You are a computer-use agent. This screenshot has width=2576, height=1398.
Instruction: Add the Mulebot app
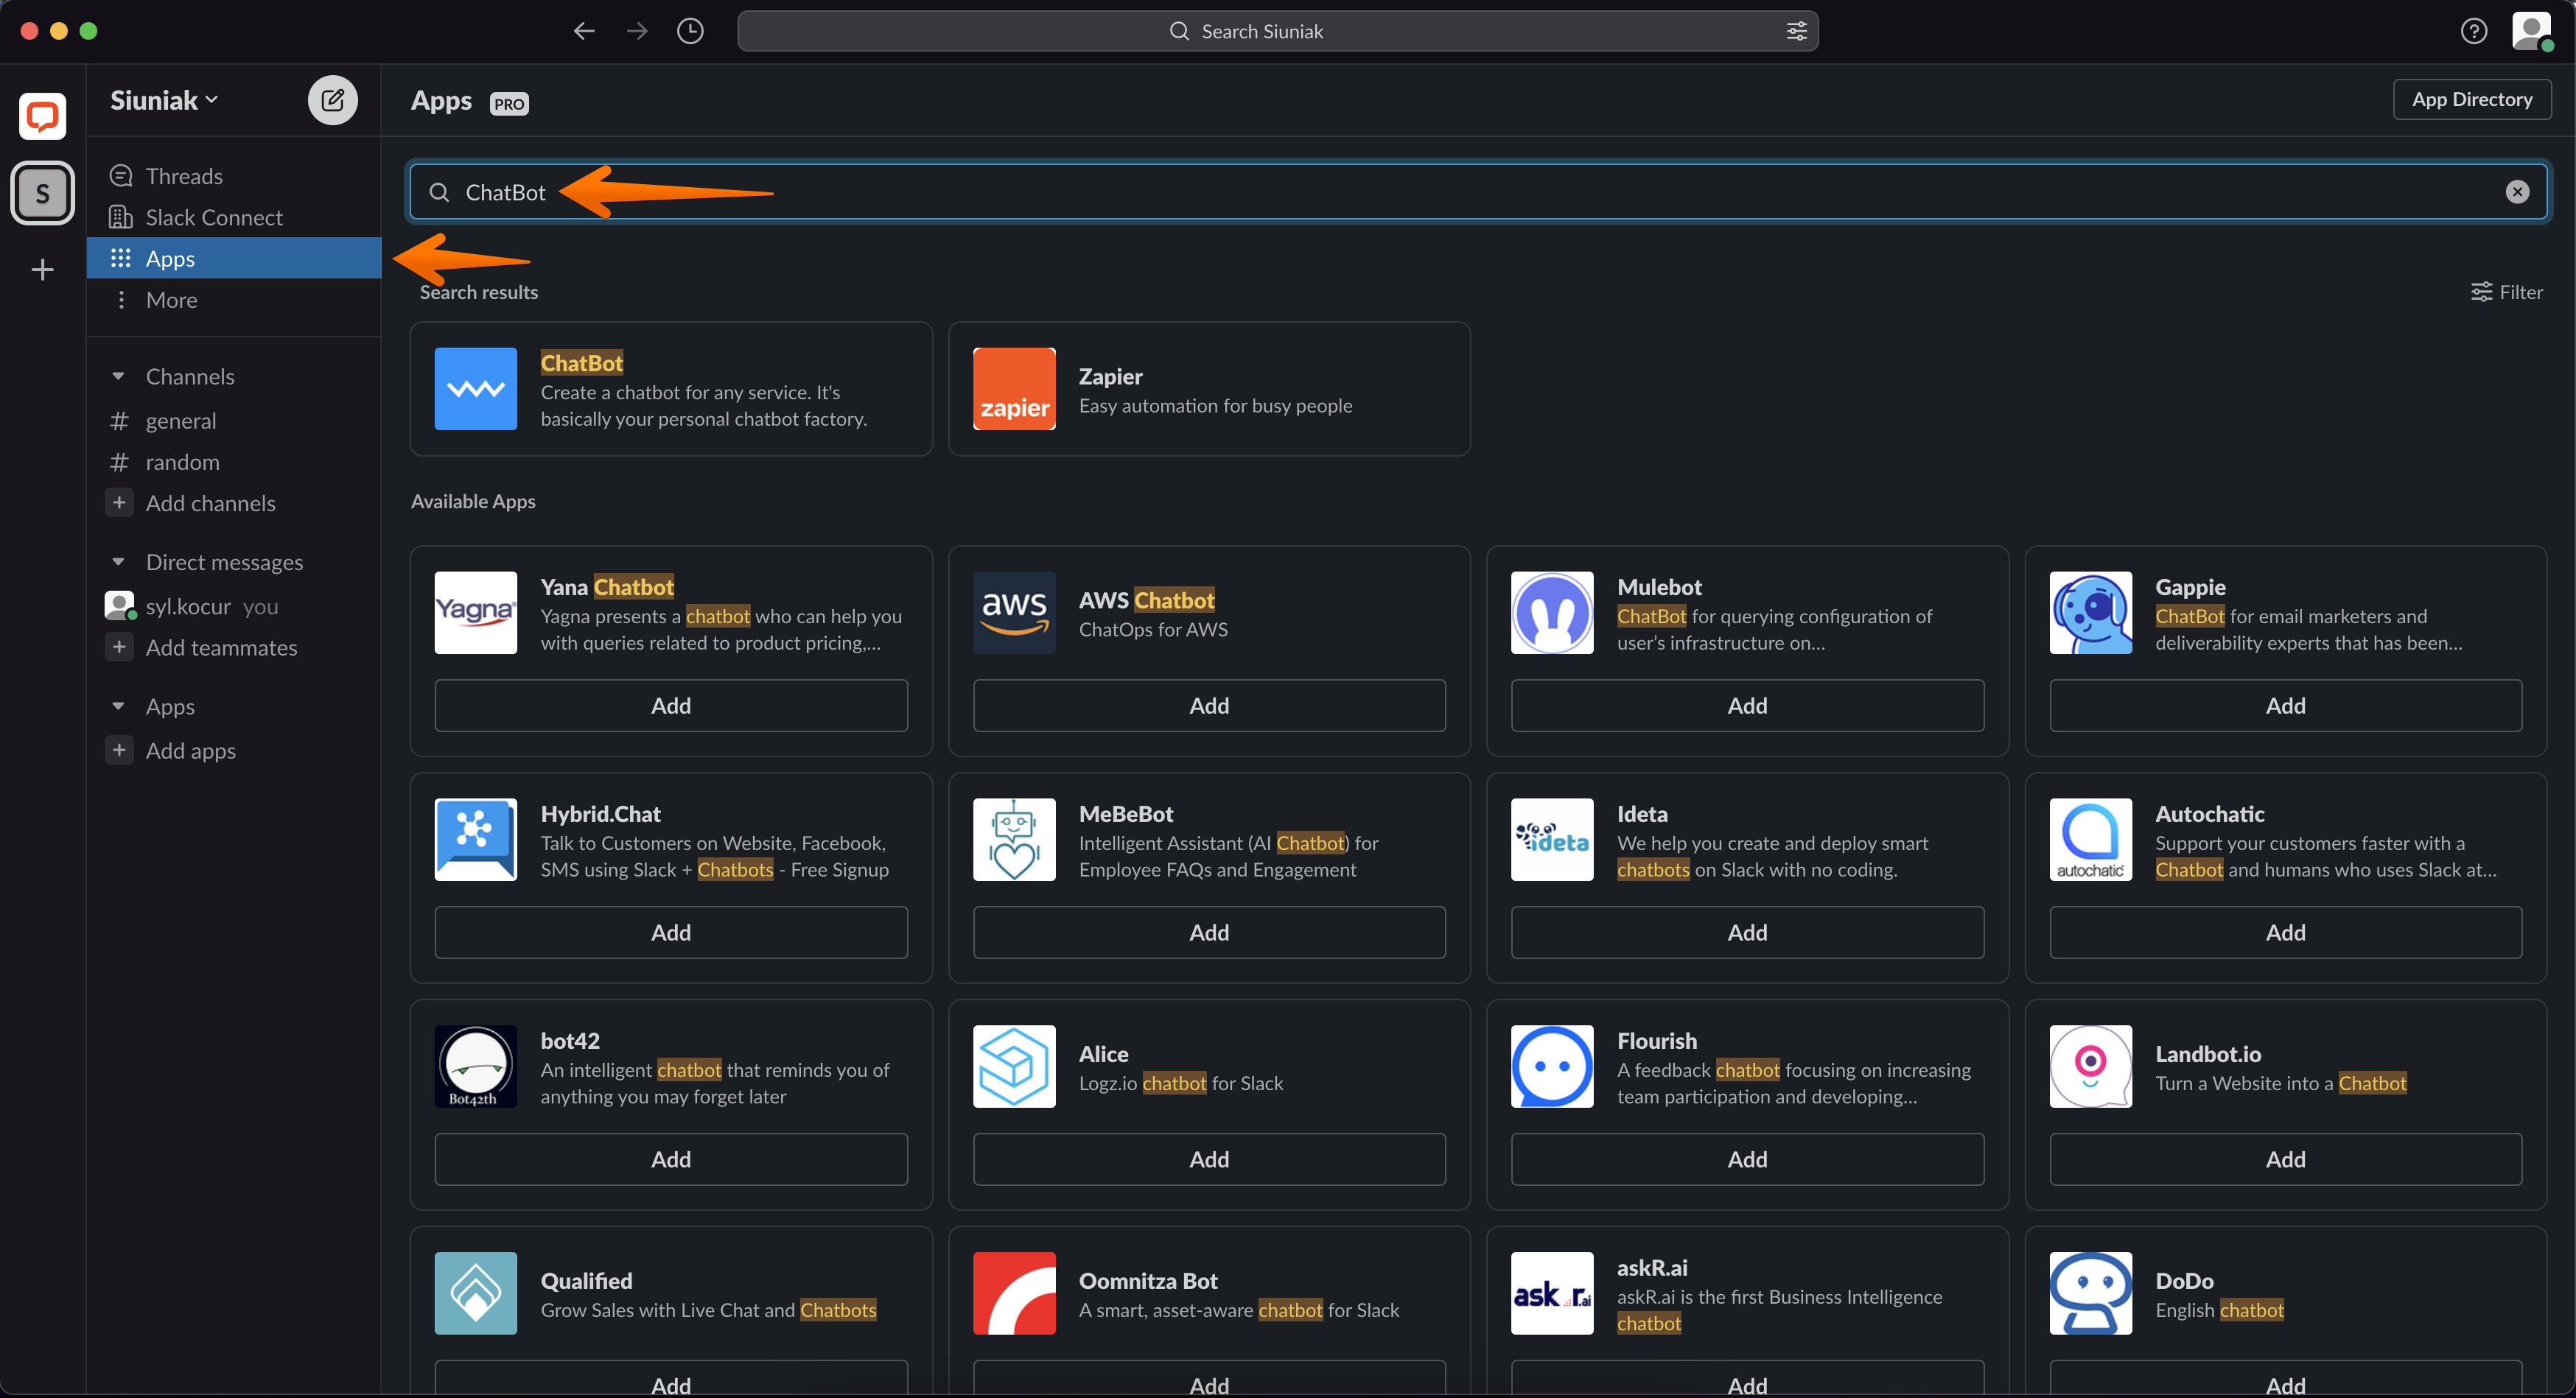pos(1747,706)
